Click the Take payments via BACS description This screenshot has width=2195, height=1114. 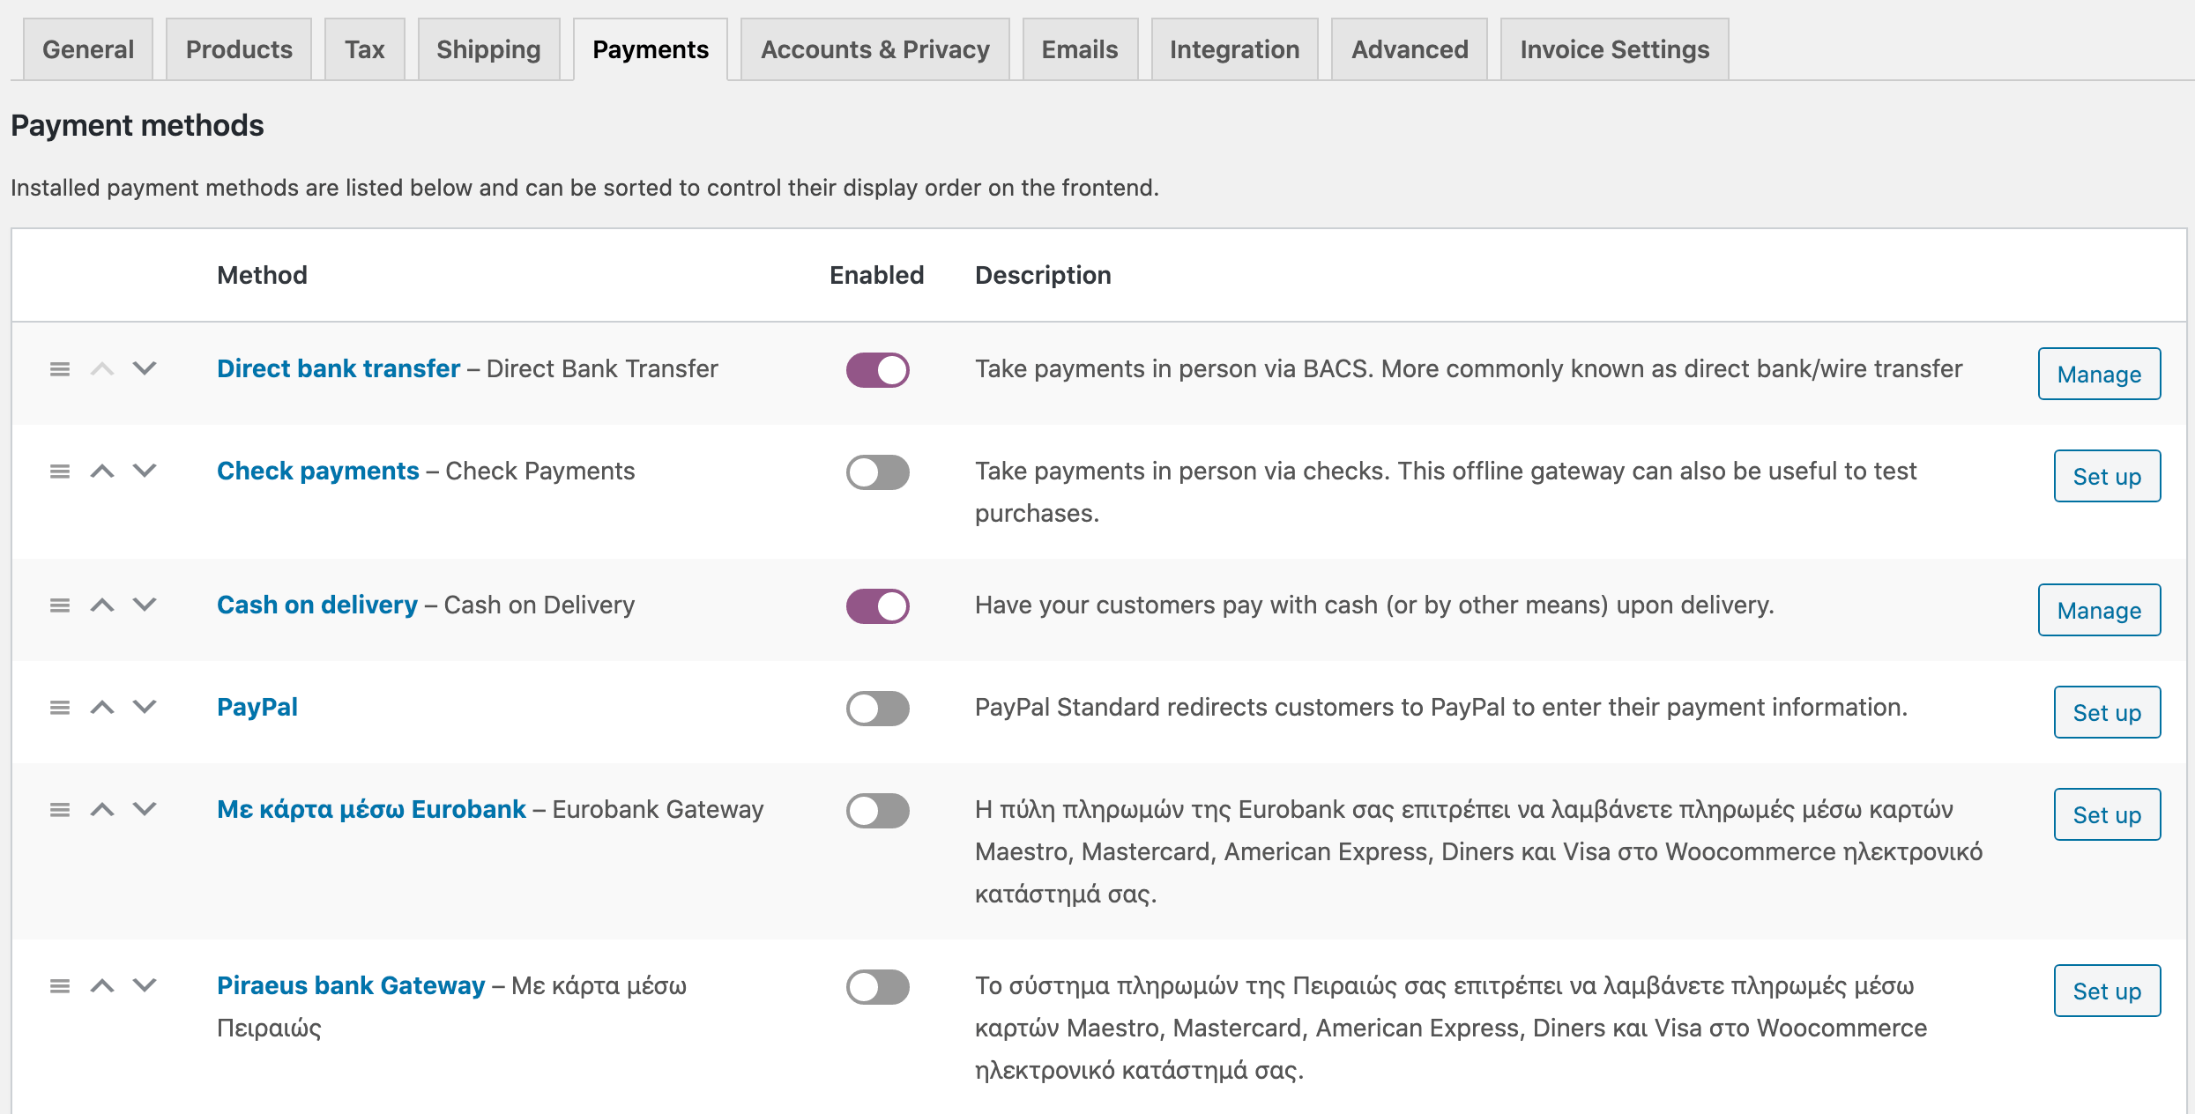coord(1469,368)
